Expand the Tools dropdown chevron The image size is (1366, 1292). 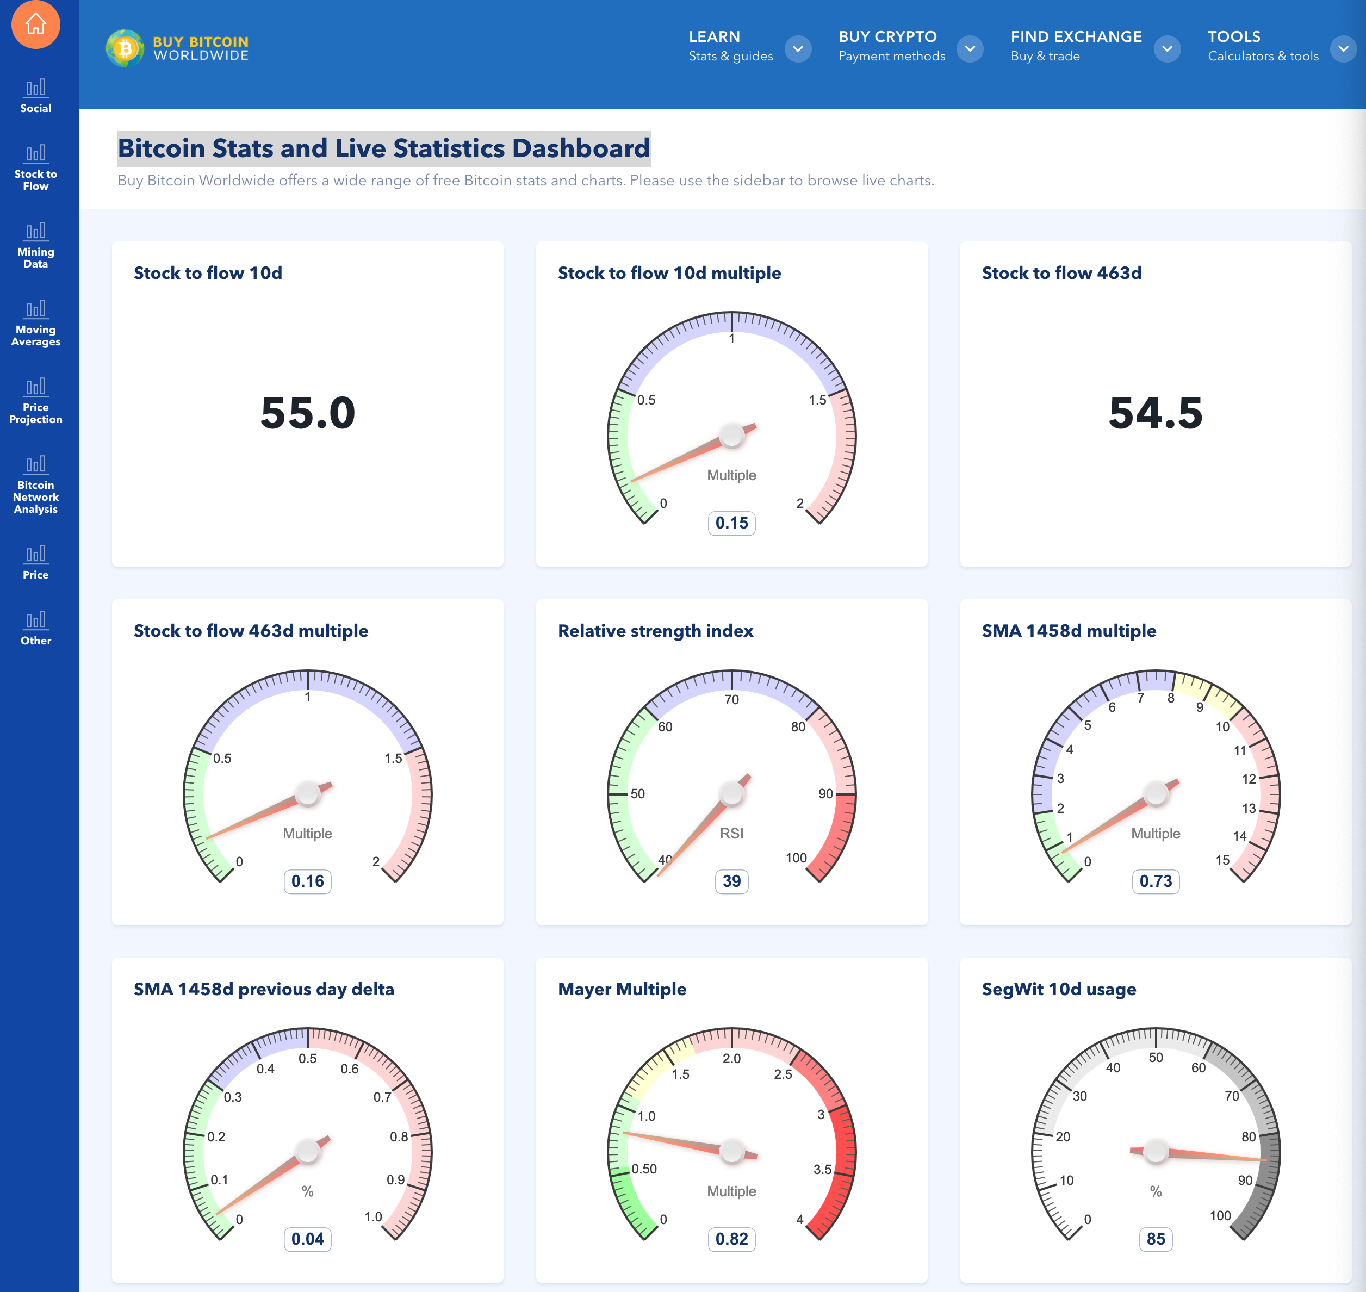click(1343, 48)
